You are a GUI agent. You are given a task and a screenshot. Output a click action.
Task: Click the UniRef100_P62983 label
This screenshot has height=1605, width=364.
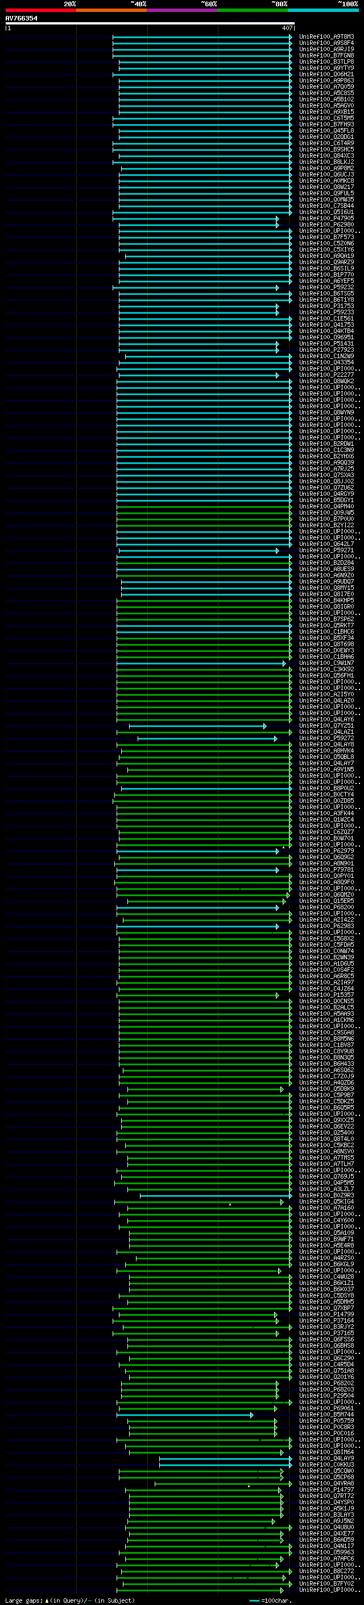click(326, 926)
